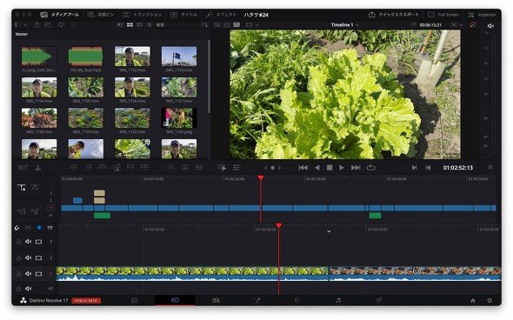The height and width of the screenshot is (320, 513).
Task: Click the upper timeline red playhead marker
Action: 261,177
